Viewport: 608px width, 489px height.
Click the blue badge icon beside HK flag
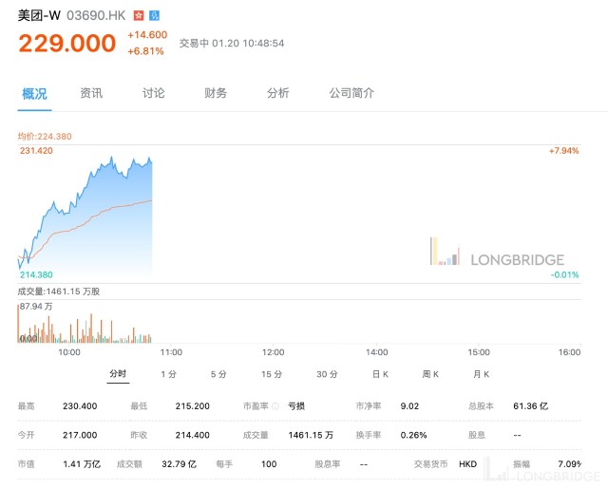point(154,15)
